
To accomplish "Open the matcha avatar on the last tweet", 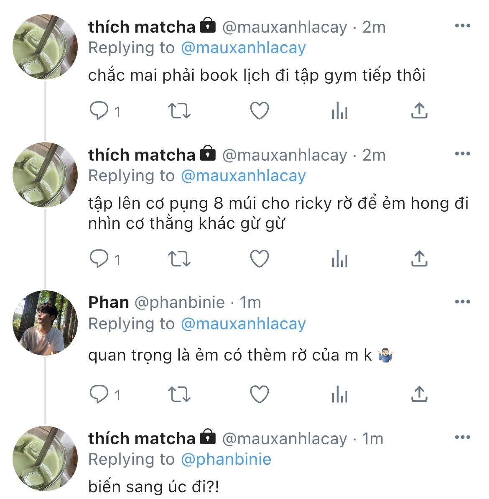I will pos(45,458).
